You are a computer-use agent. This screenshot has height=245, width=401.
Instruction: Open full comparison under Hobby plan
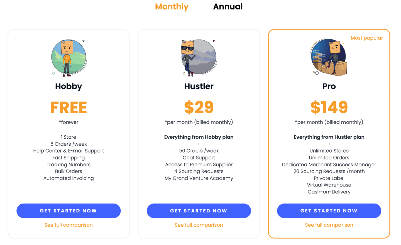pyautogui.click(x=69, y=225)
